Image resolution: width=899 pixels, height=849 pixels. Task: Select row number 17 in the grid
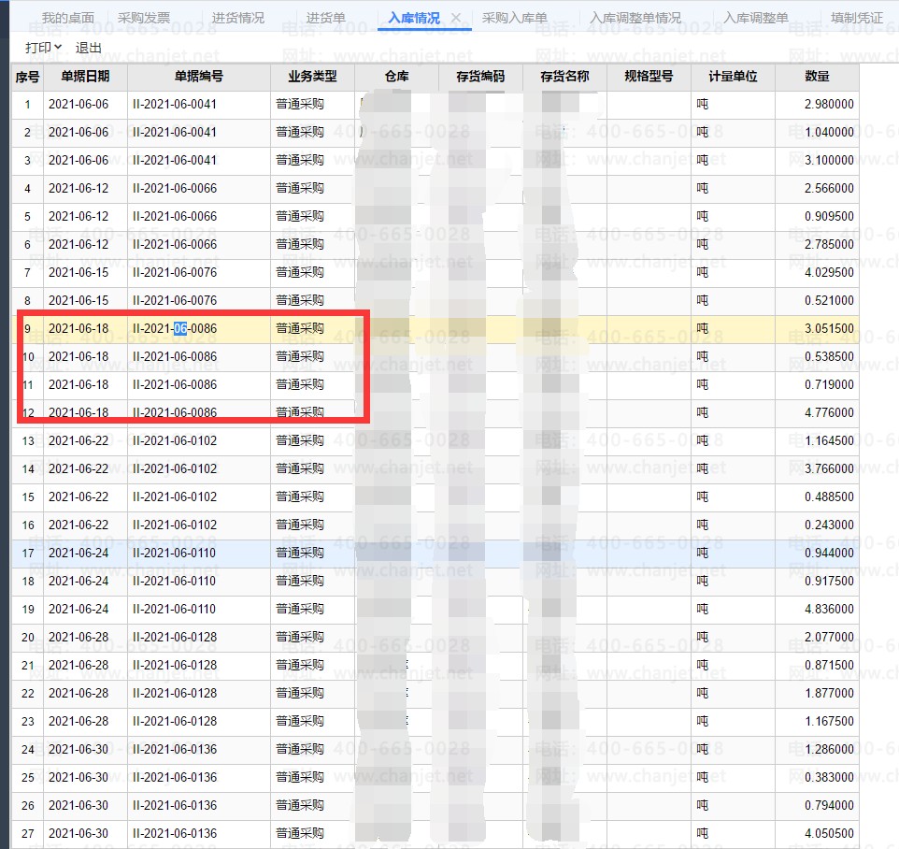[x=27, y=554]
